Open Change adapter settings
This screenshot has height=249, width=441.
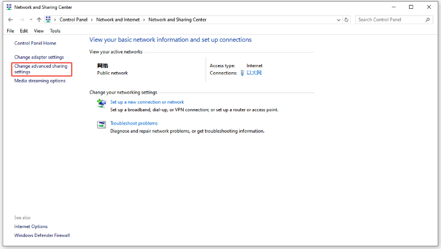(x=39, y=57)
